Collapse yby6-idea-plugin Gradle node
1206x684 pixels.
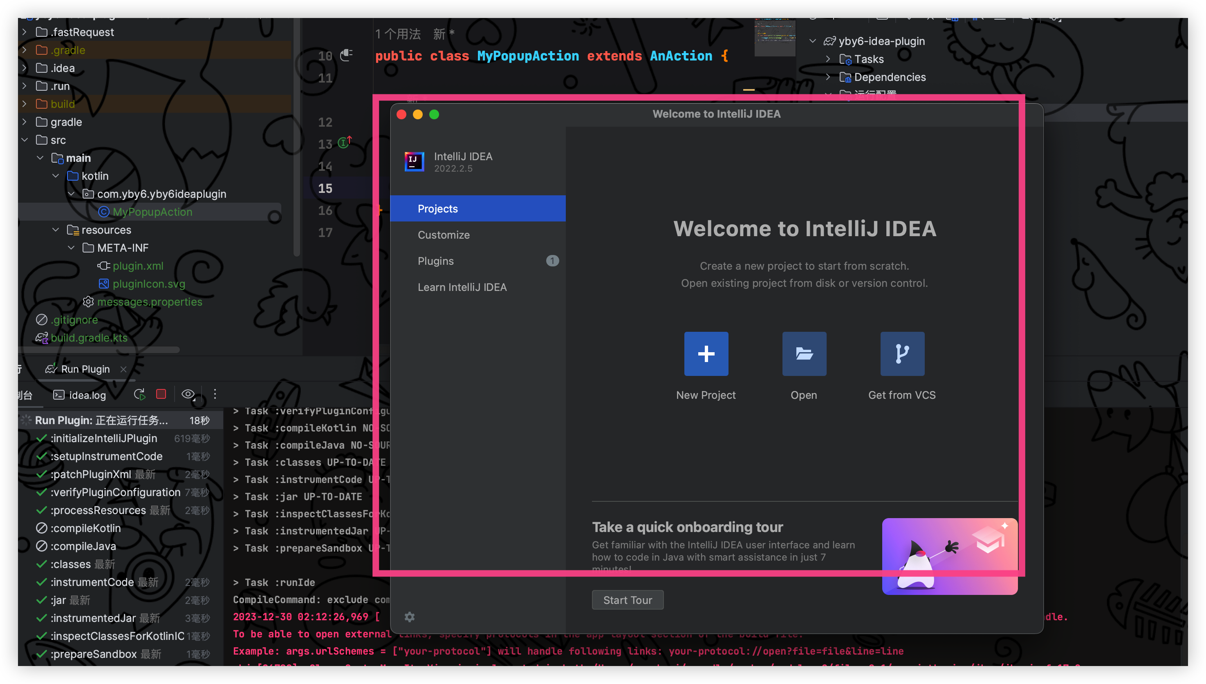pyautogui.click(x=813, y=41)
